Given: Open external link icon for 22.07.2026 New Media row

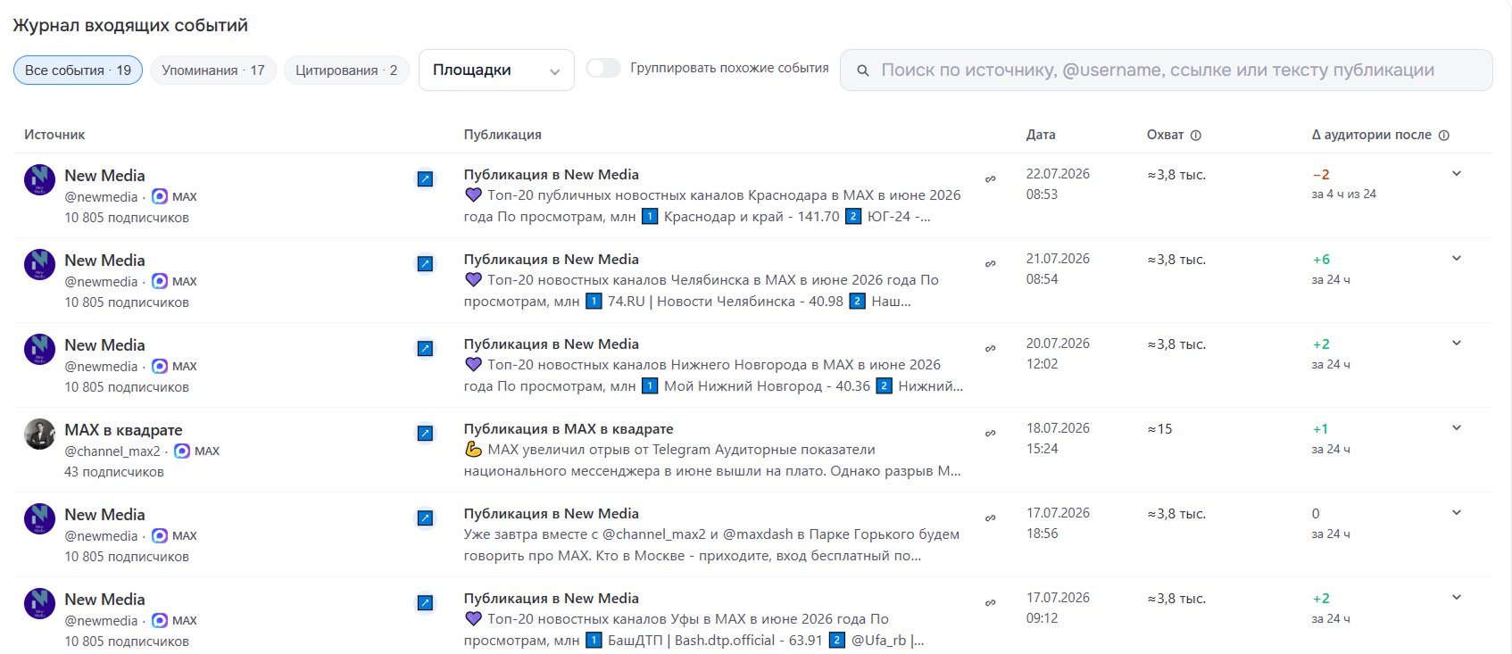Looking at the screenshot, I should [x=426, y=179].
